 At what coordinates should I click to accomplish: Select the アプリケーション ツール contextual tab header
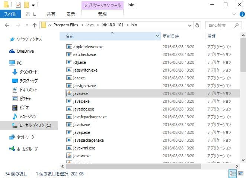tap(102, 6)
